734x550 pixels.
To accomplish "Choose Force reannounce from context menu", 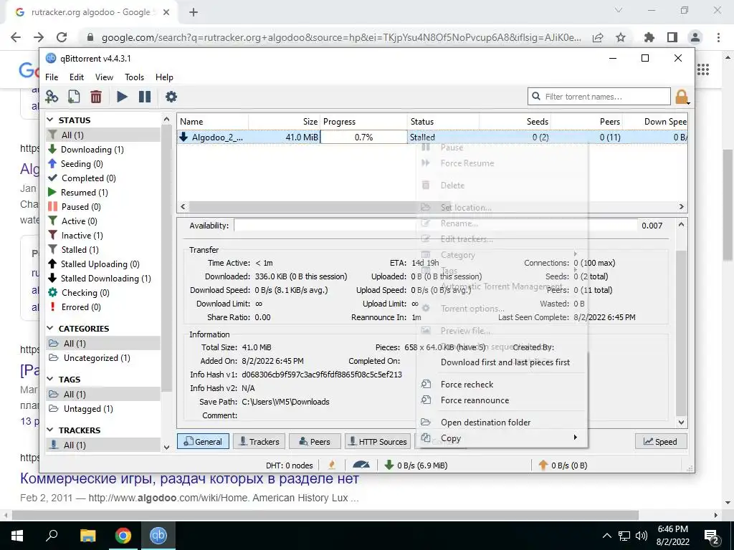I will click(501, 400).
